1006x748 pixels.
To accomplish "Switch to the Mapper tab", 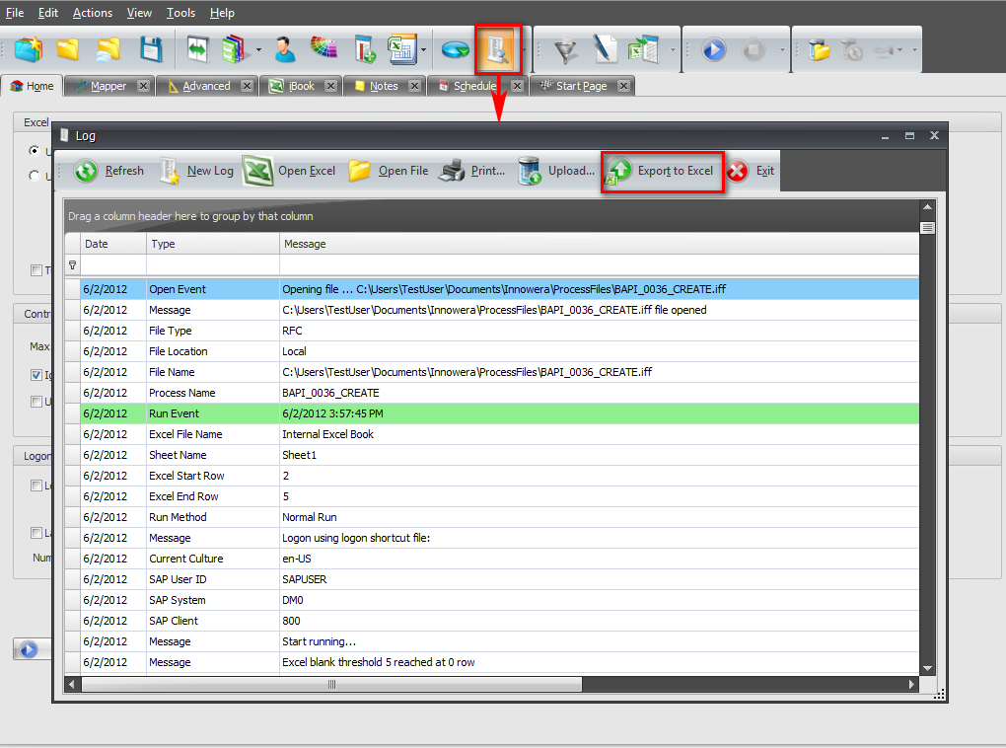I will [x=108, y=86].
